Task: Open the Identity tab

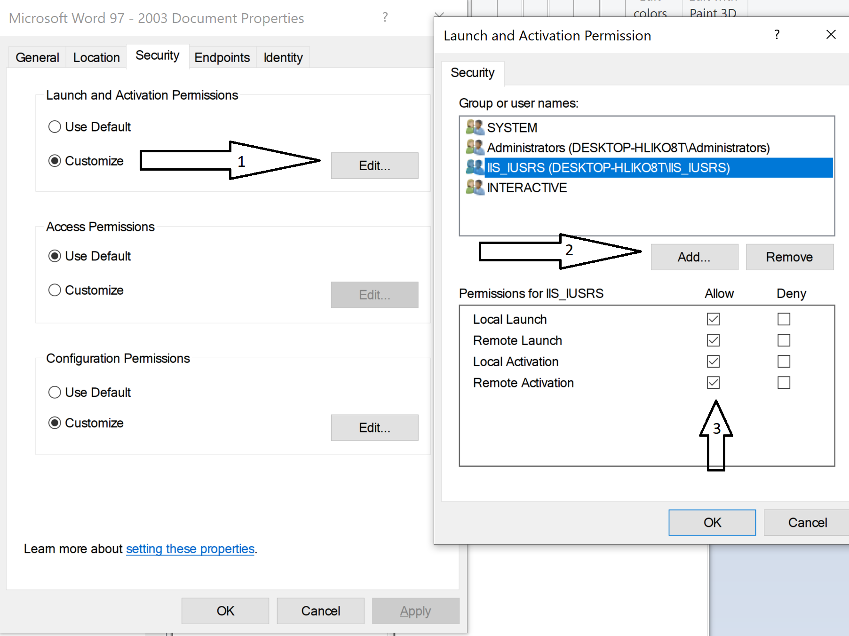Action: pos(283,57)
